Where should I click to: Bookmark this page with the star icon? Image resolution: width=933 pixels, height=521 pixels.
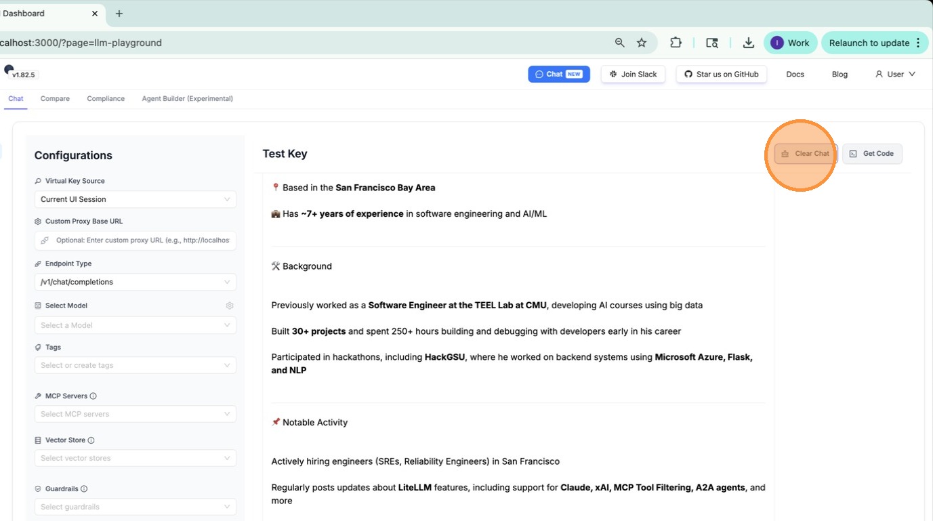(642, 43)
